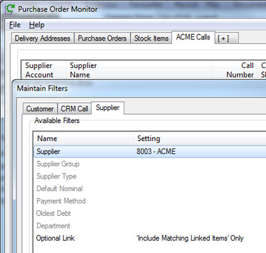Click the Name column header in filters
The width and height of the screenshot is (266, 253).
coord(83,138)
